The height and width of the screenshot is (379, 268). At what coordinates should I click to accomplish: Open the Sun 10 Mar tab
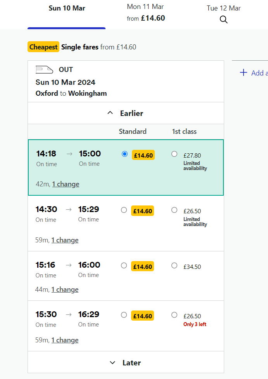point(67,8)
